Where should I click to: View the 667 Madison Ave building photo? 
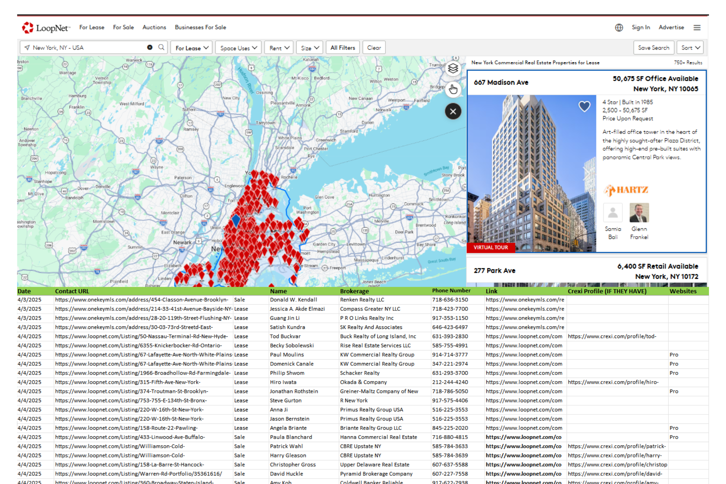(x=531, y=173)
